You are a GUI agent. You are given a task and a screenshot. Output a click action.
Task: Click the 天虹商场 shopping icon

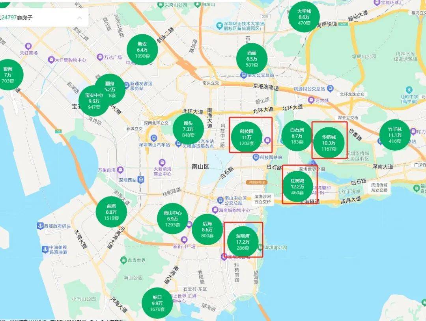click(28, 47)
